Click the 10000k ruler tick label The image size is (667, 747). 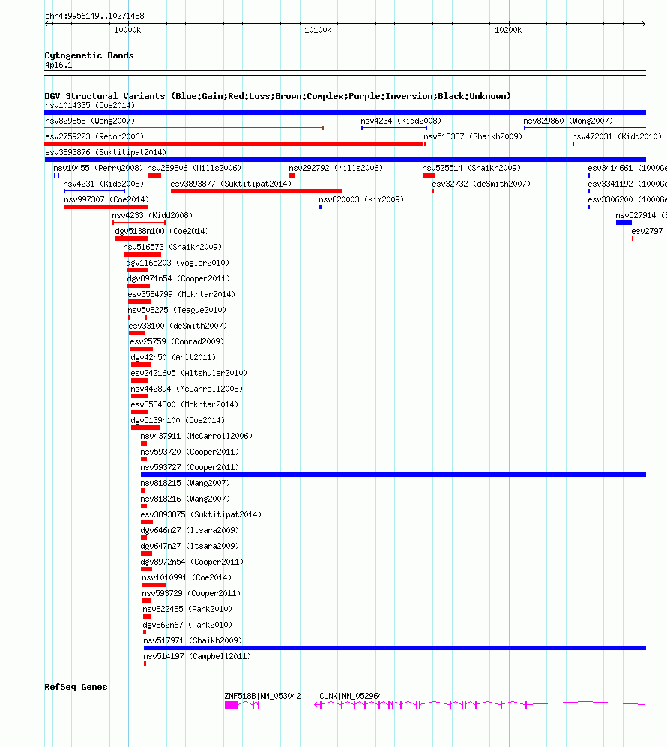127,30
